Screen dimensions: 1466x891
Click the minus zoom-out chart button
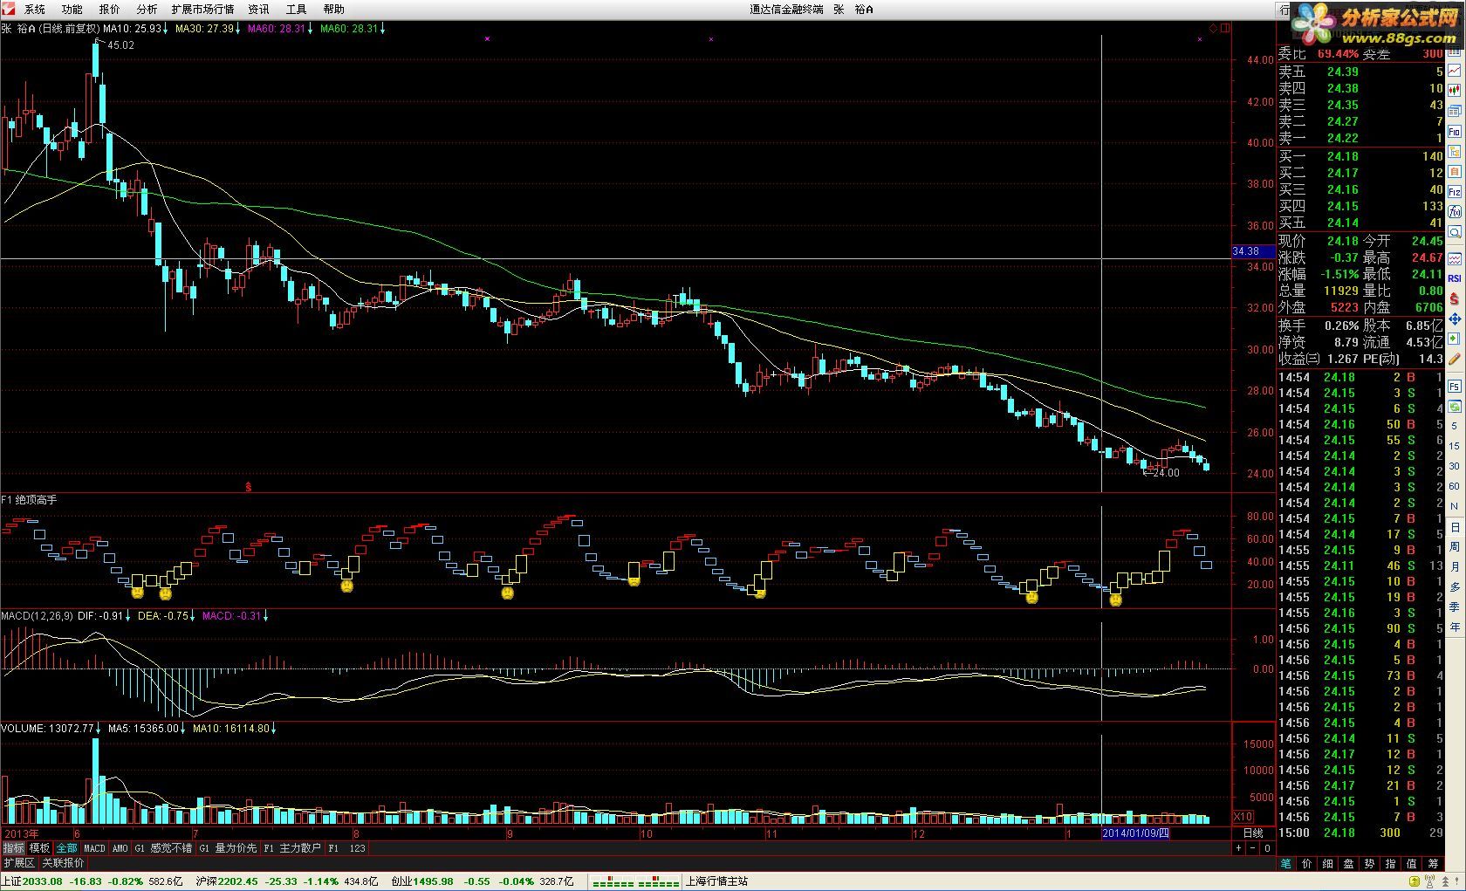tap(1252, 848)
